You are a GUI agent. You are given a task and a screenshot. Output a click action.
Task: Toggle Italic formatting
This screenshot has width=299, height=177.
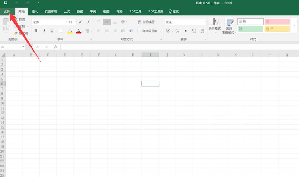[44, 31]
